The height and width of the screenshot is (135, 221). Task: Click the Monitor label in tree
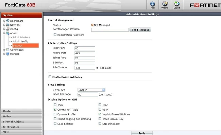click(x=15, y=54)
